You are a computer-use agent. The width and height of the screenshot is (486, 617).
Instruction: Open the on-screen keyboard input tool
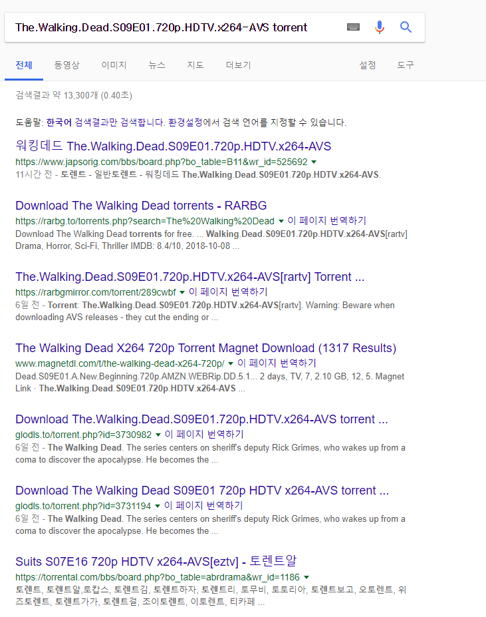coord(353,27)
